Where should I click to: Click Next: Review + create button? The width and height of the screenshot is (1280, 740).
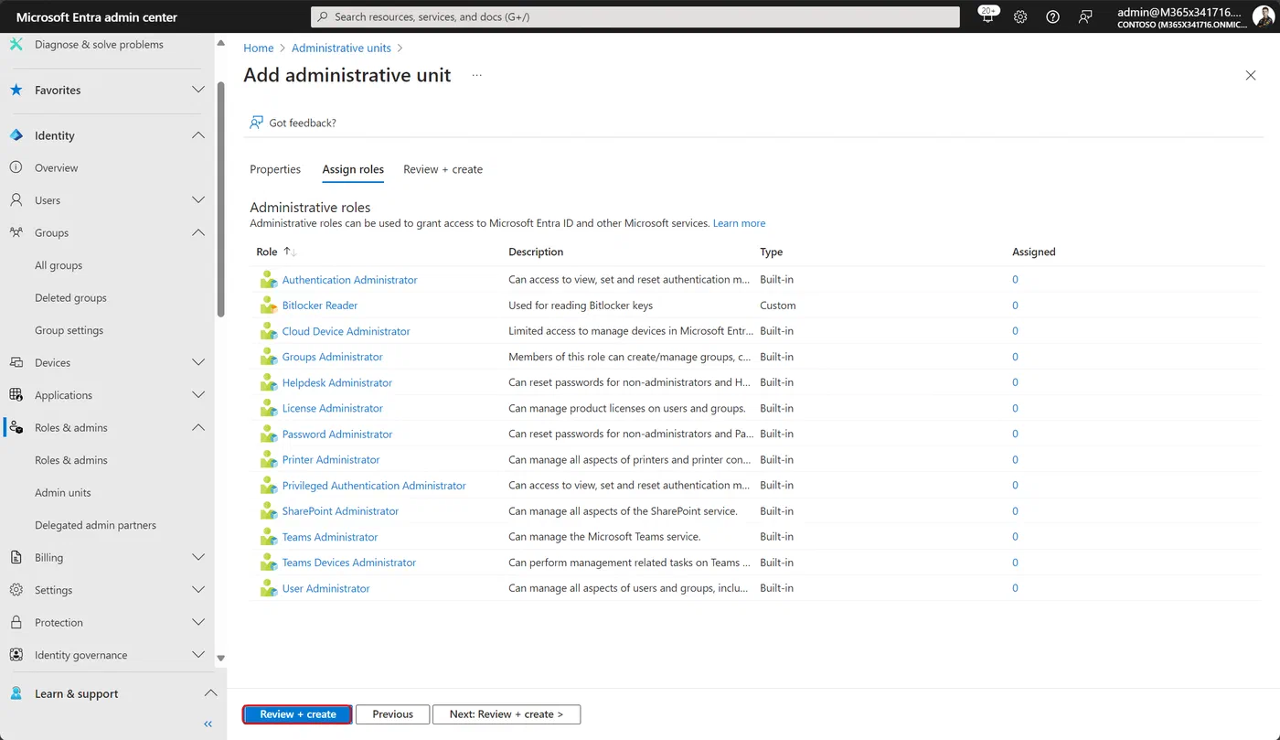(x=507, y=714)
